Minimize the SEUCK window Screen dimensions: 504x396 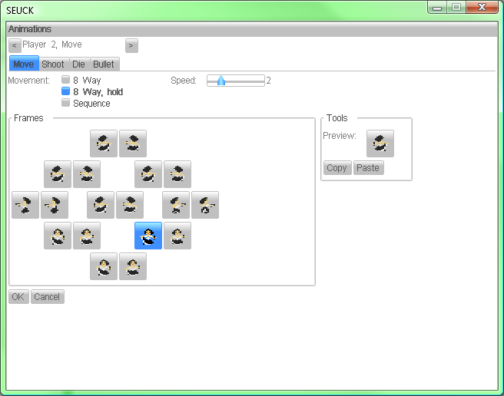click(x=437, y=8)
